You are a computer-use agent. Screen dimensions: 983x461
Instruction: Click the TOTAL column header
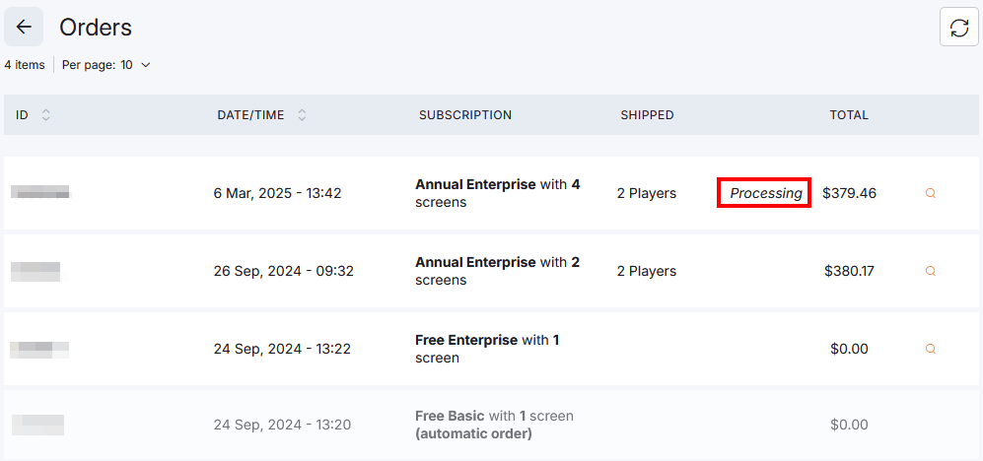coord(848,115)
